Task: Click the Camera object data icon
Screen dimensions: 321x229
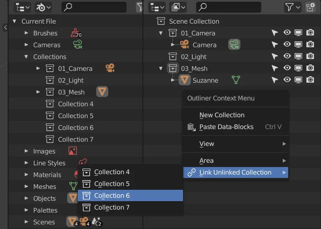Action: click(234, 45)
